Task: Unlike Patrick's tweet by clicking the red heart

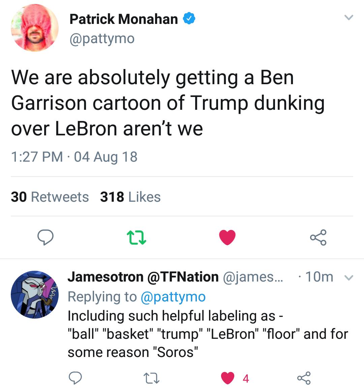Action: [x=227, y=237]
